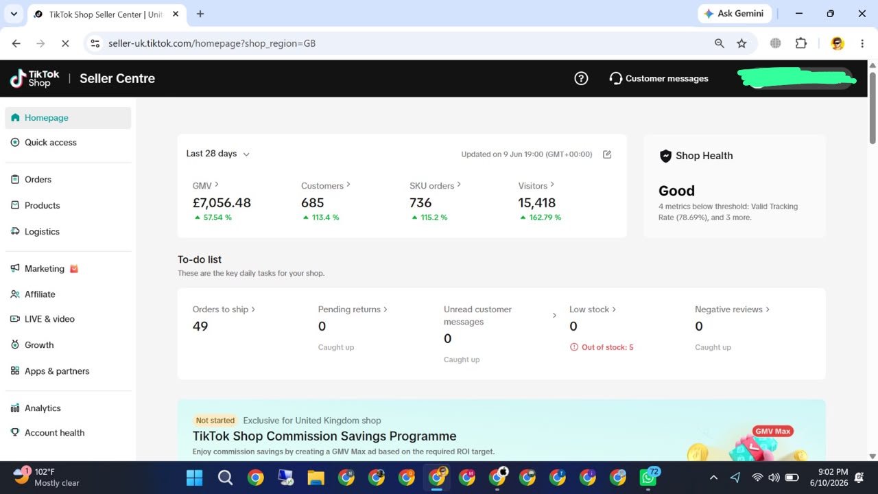Open the browser zoom magnifier icon

coord(720,43)
